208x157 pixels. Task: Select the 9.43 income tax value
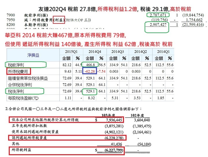click(x=68, y=71)
